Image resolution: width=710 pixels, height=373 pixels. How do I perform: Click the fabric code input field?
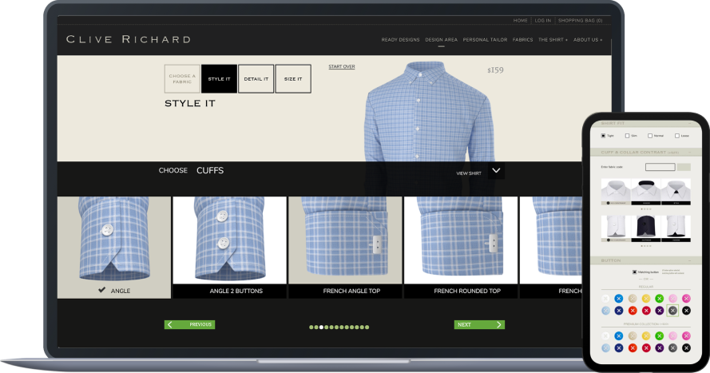tap(660, 167)
